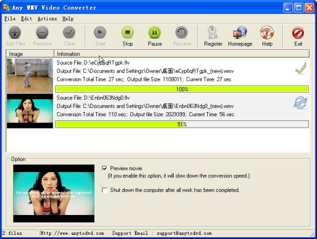This screenshot has height=239, width=317.
Task: Select the woman blowing kiss thumbnail in list
Action: (x=30, y=111)
